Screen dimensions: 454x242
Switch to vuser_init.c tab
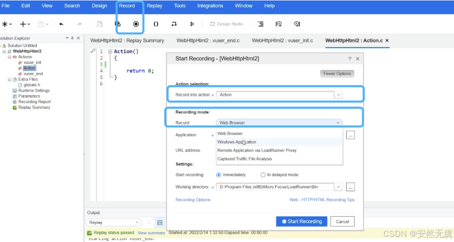(282, 40)
